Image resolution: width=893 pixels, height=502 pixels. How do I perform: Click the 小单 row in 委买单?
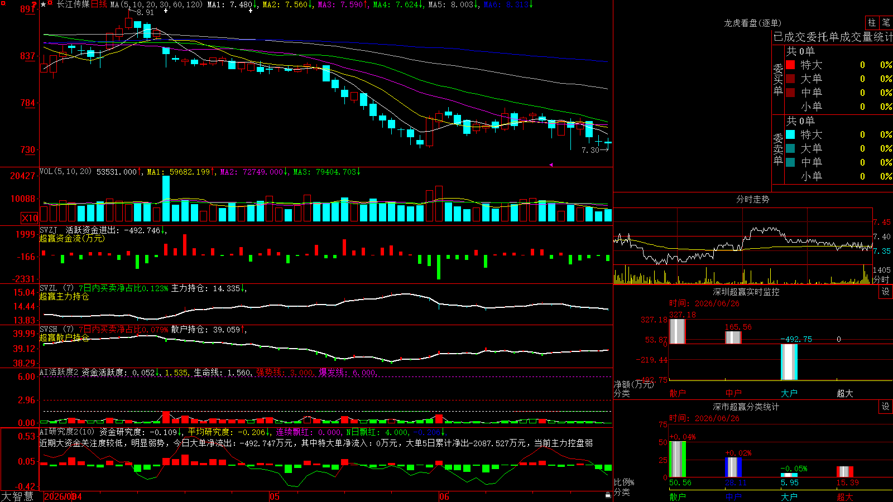click(839, 106)
